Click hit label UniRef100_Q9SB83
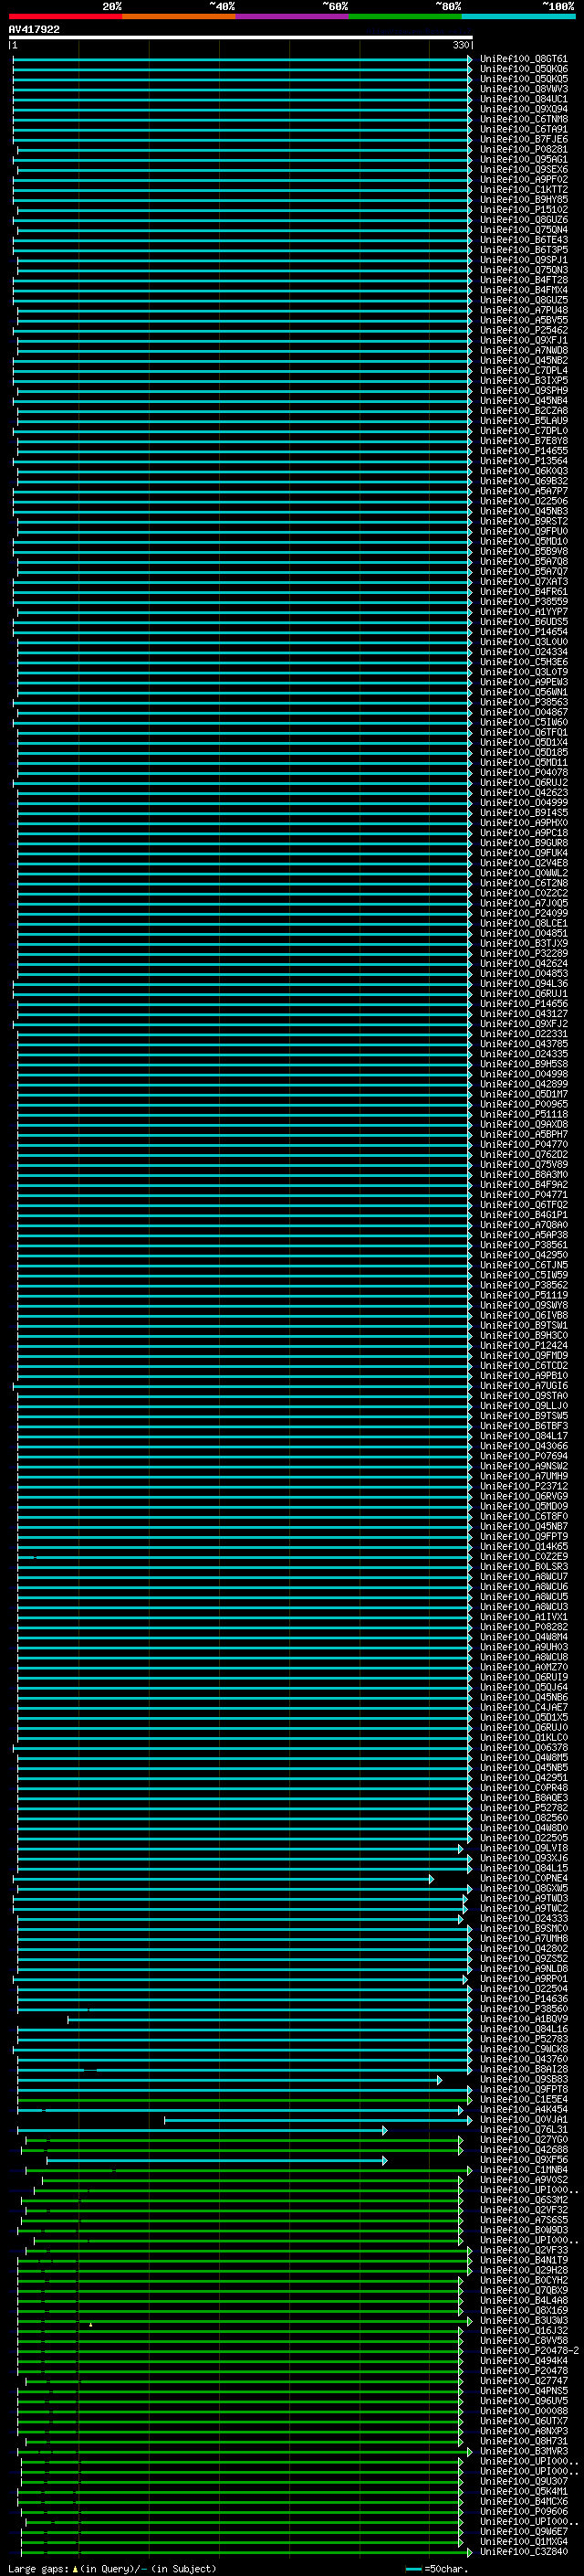The height and width of the screenshot is (2576, 584). tap(523, 2079)
